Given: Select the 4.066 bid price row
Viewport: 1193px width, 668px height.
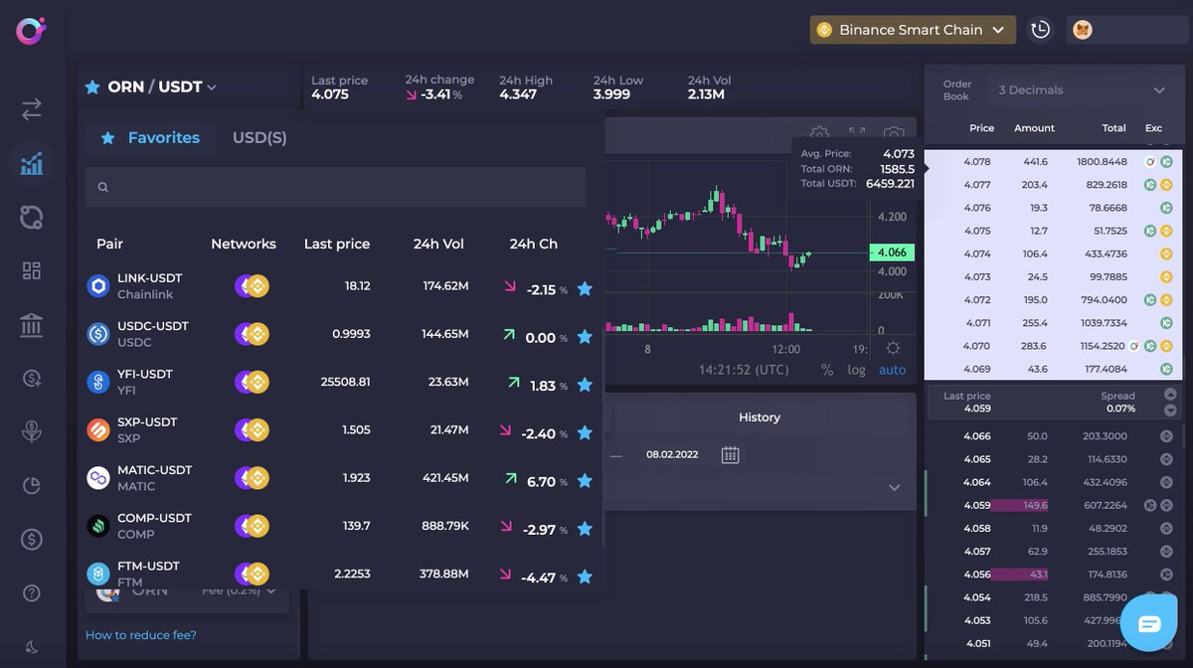Looking at the screenshot, I should (x=1055, y=436).
